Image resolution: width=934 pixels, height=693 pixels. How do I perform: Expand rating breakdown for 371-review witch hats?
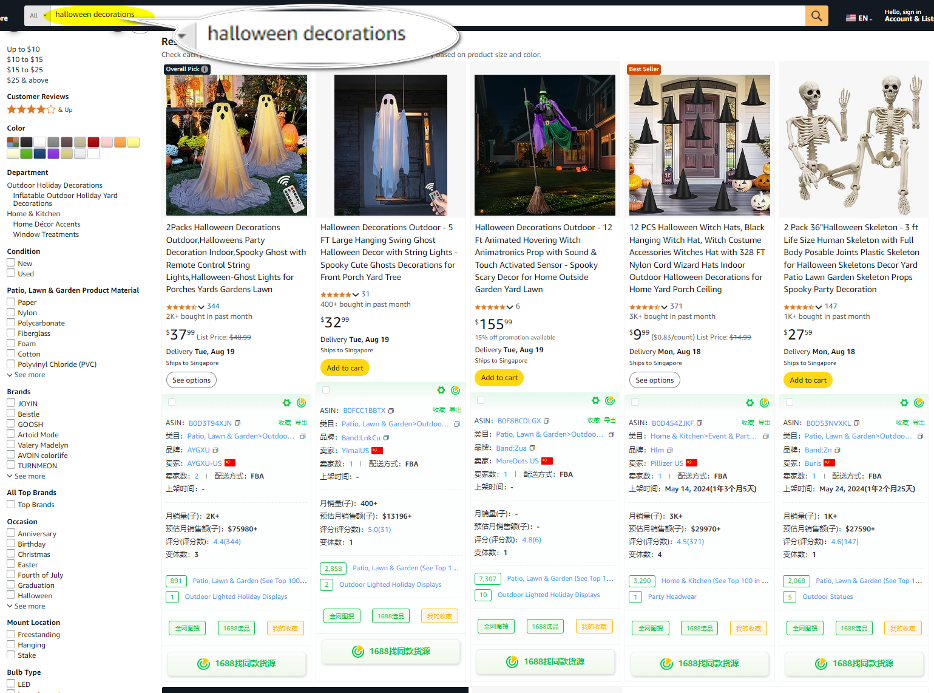coord(665,307)
